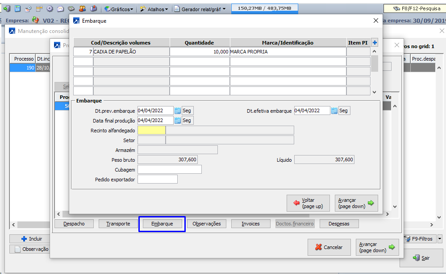Image resolution: width=446 pixels, height=274 pixels.
Task: Add volume row with blue plus icon
Action: tap(375, 43)
